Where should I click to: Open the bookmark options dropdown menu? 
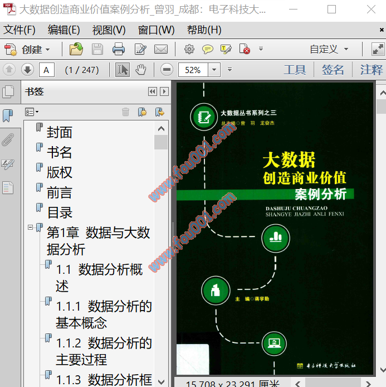point(32,112)
